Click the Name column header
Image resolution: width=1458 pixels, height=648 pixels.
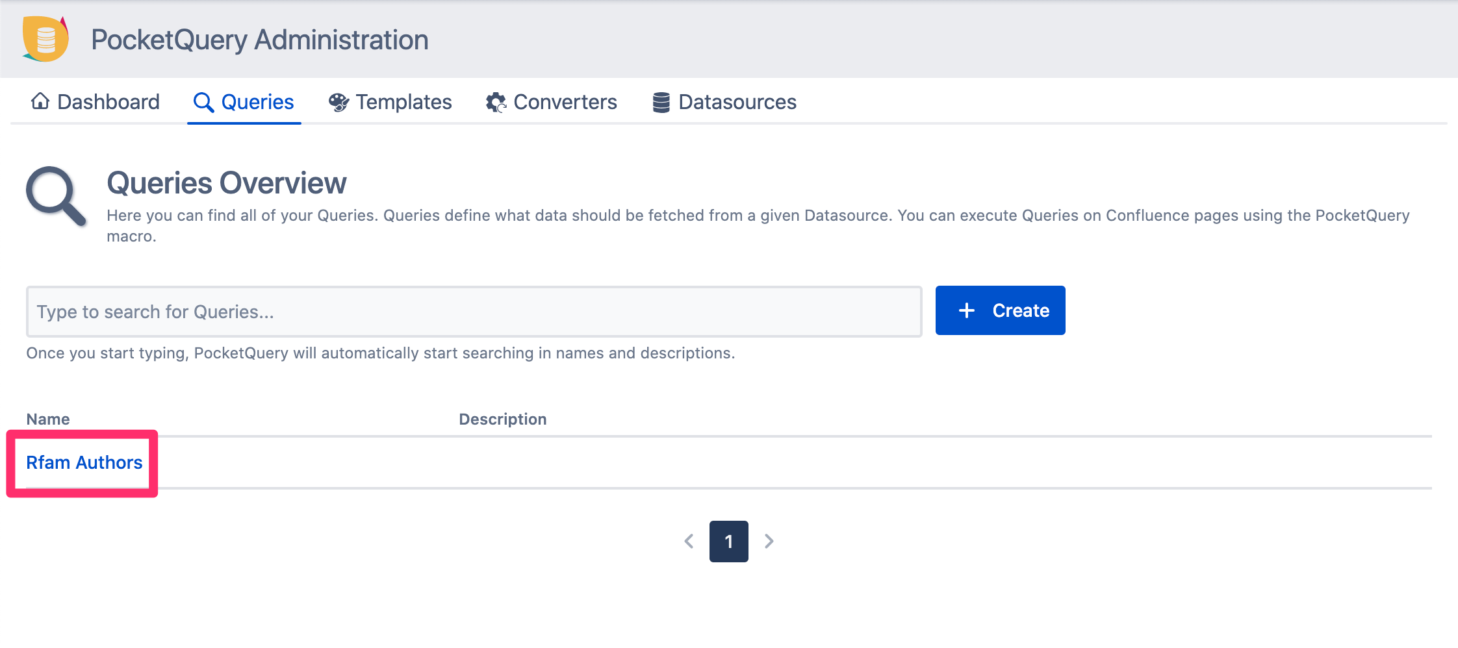(x=48, y=419)
